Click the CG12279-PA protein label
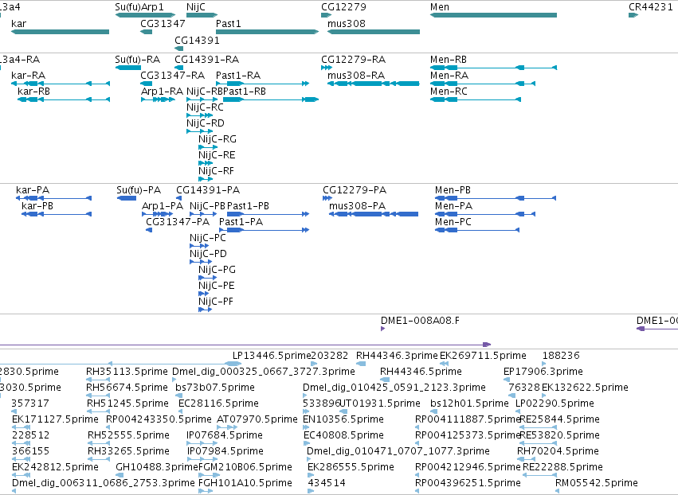Screen dimensions: 678x495 click(x=355, y=190)
